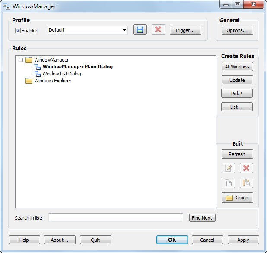
Task: Confirm with the OK button
Action: tap(172, 240)
